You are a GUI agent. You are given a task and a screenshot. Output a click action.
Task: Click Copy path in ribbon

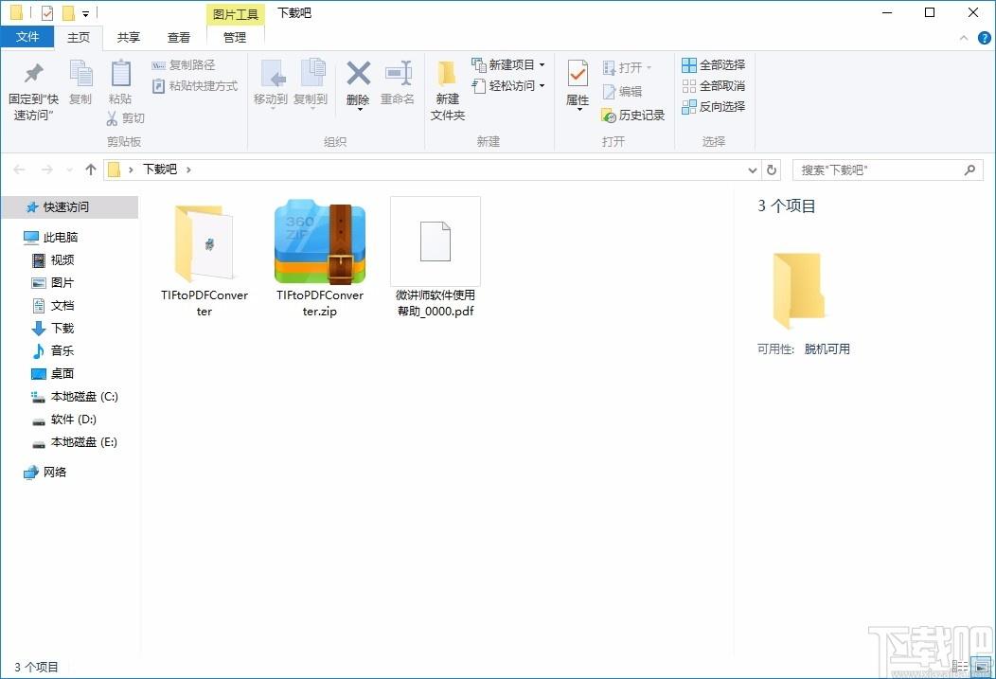(x=184, y=64)
